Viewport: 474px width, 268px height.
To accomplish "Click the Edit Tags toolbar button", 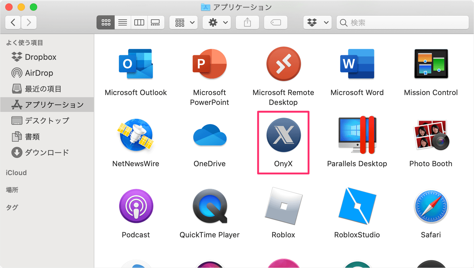I will tap(276, 22).
